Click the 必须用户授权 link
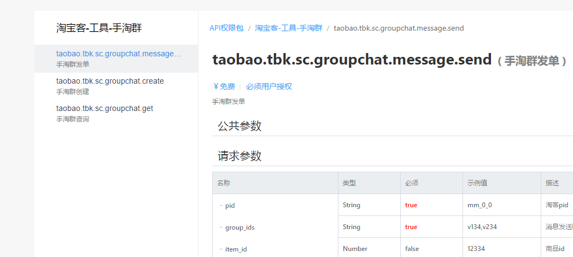 [x=269, y=86]
